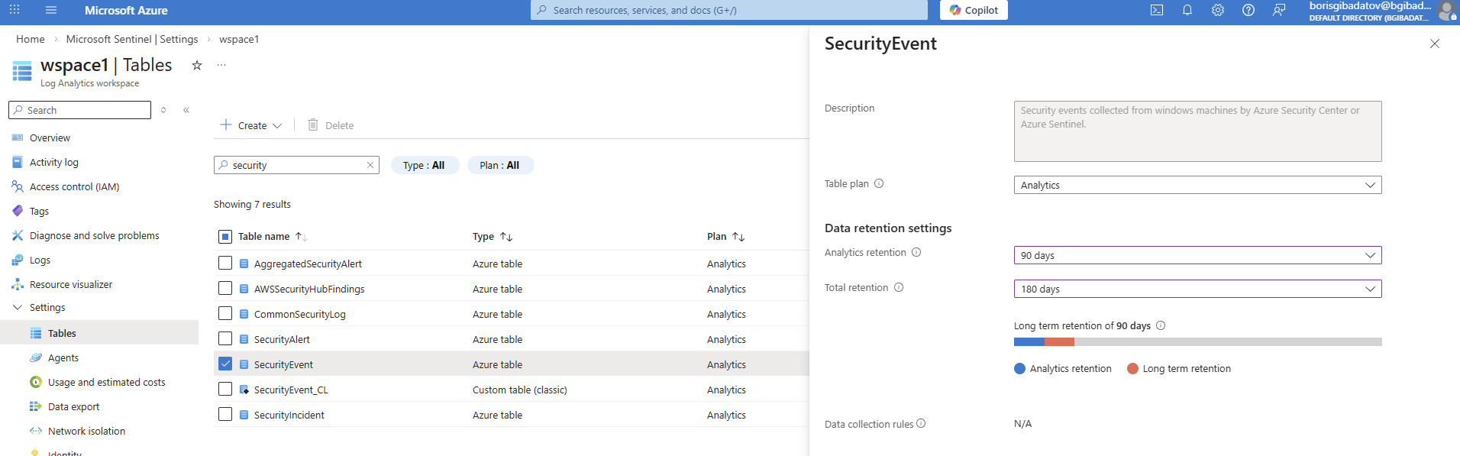Clear the security search filter text

(x=370, y=165)
